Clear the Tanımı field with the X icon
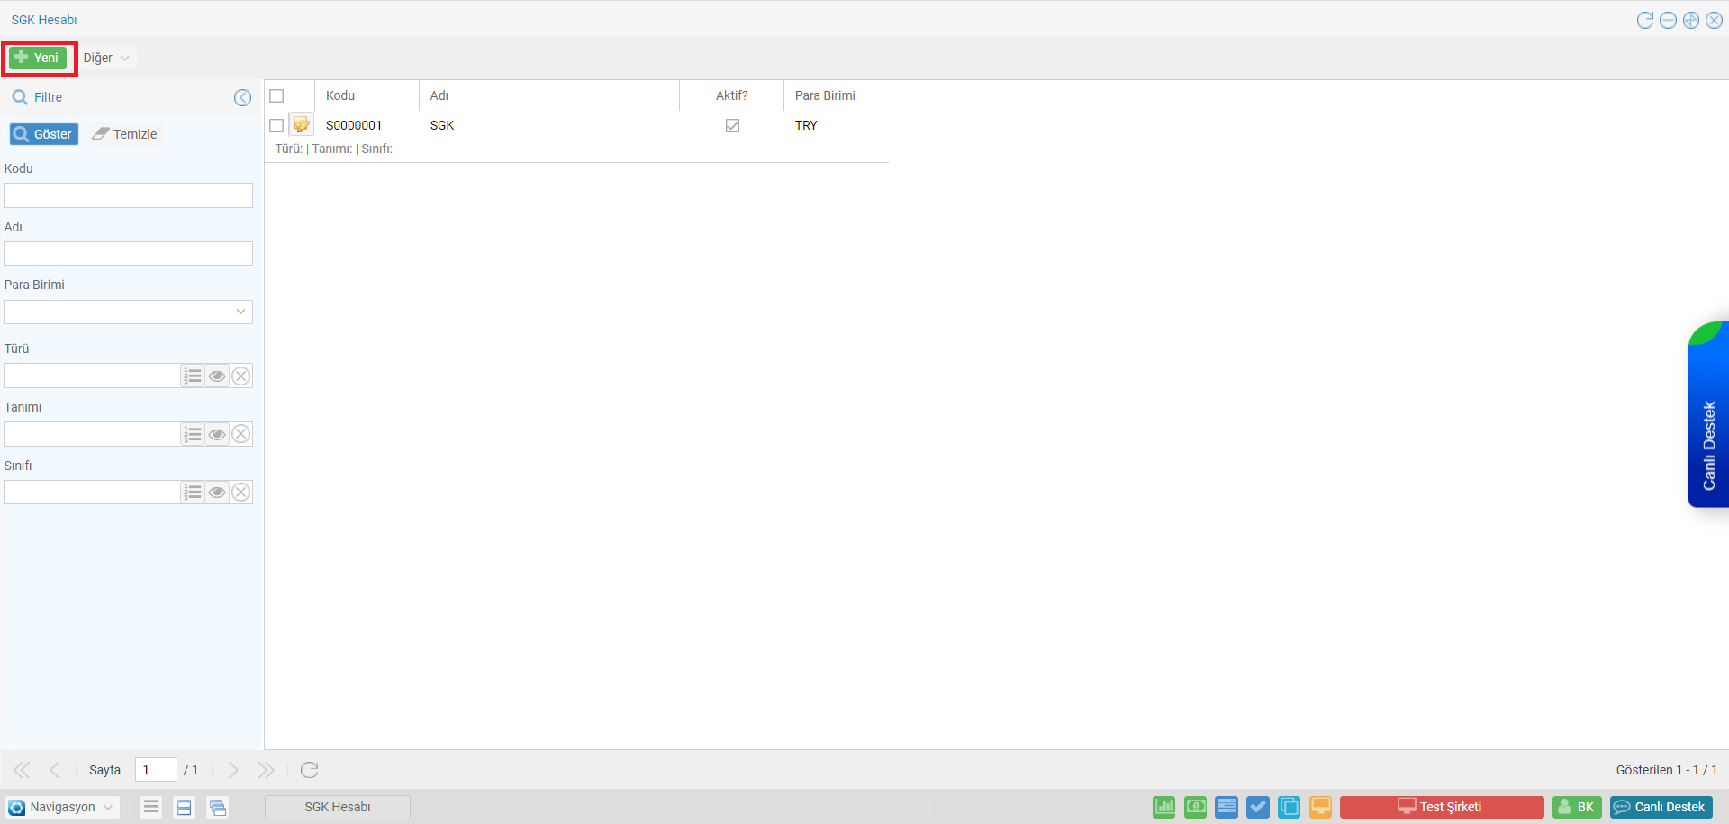The width and height of the screenshot is (1729, 824). pyautogui.click(x=240, y=434)
